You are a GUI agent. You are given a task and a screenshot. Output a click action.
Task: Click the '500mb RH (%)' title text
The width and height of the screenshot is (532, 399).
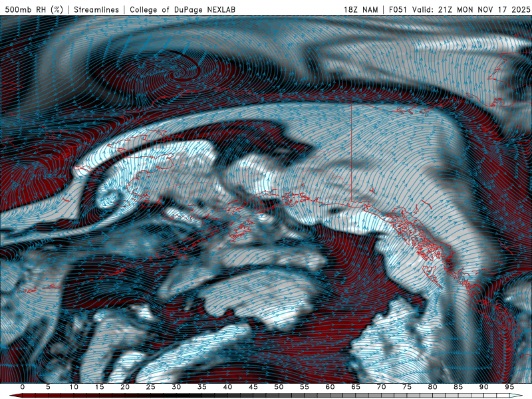[34, 9]
